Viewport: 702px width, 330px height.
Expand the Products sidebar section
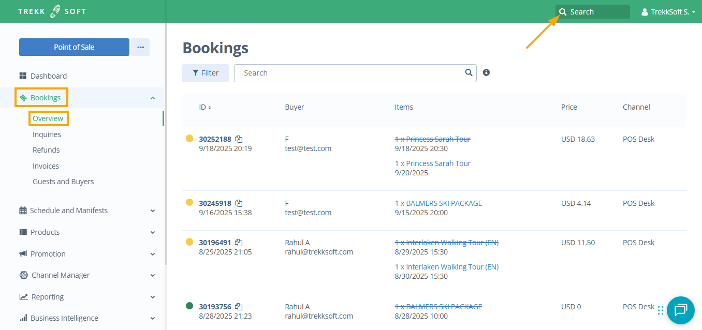tap(152, 232)
